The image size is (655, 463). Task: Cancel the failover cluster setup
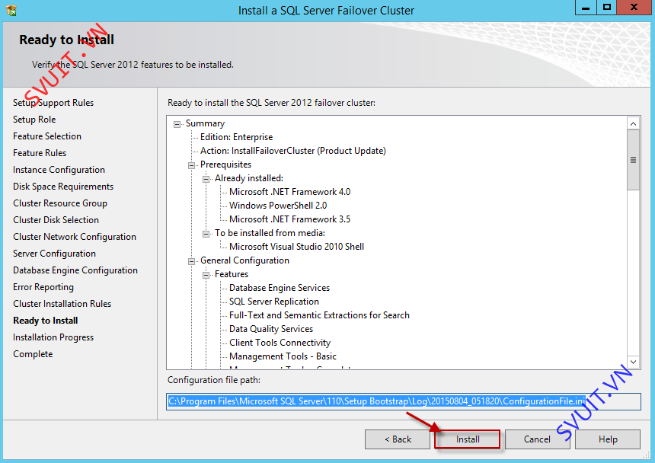pos(537,439)
